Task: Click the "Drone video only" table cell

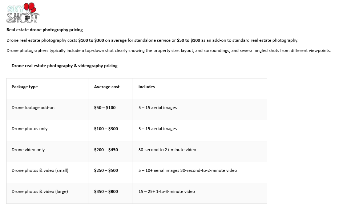Action: [x=28, y=150]
